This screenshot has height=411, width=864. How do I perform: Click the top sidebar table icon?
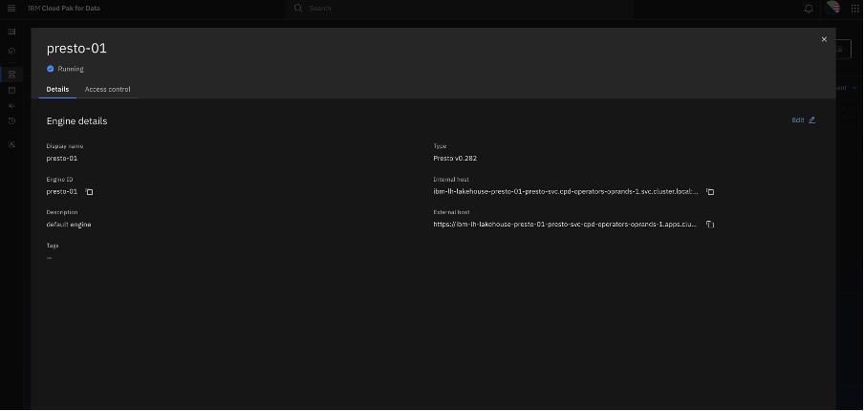[x=11, y=32]
